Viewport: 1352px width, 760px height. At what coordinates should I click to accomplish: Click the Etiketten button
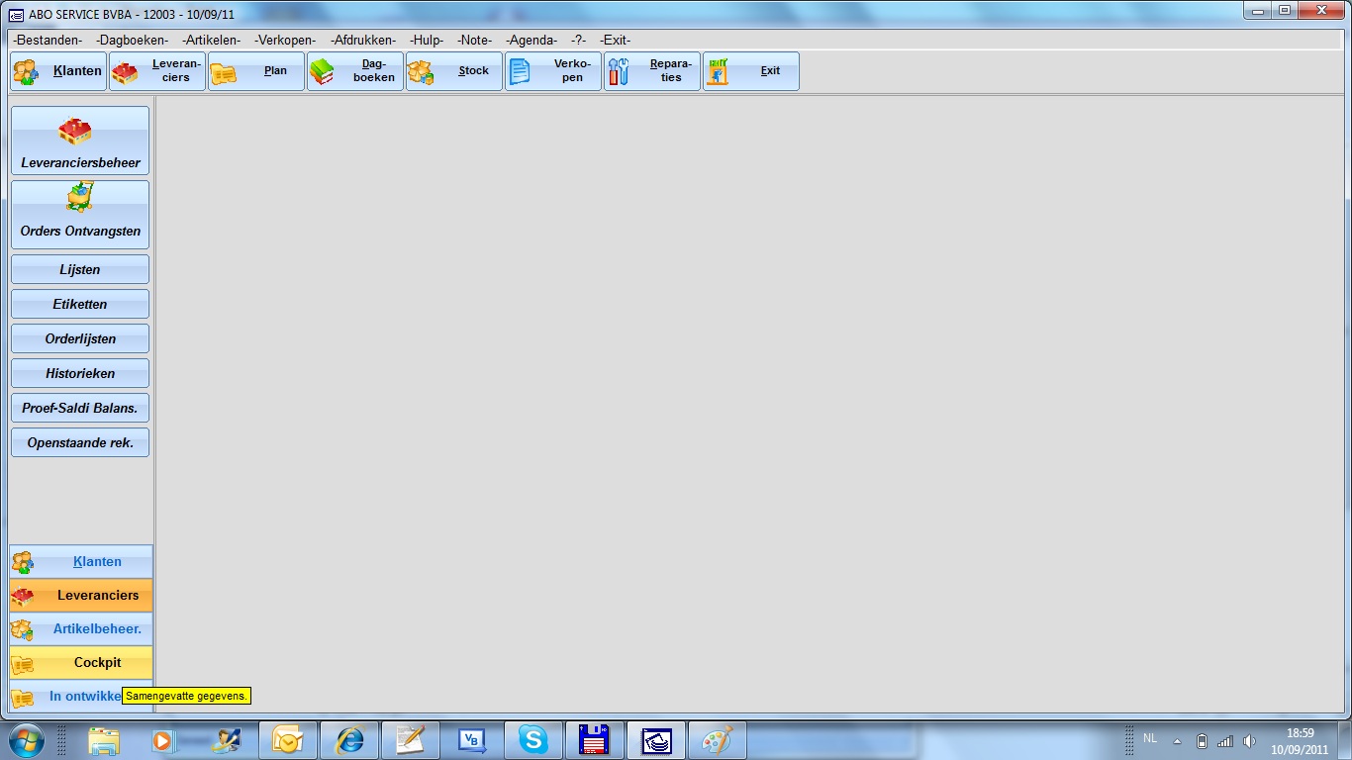point(80,304)
